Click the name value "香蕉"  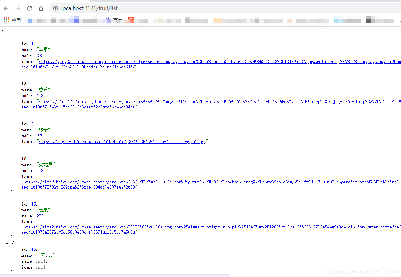tap(43, 90)
